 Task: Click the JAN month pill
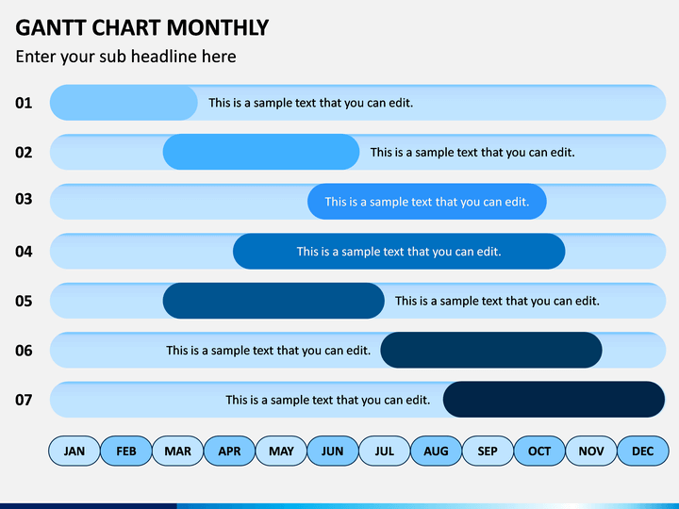75,451
